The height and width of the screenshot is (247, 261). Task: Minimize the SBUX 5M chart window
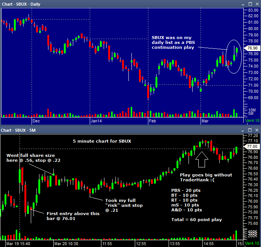click(243, 130)
